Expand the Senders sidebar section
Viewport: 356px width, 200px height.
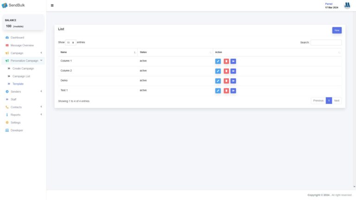coord(23,91)
